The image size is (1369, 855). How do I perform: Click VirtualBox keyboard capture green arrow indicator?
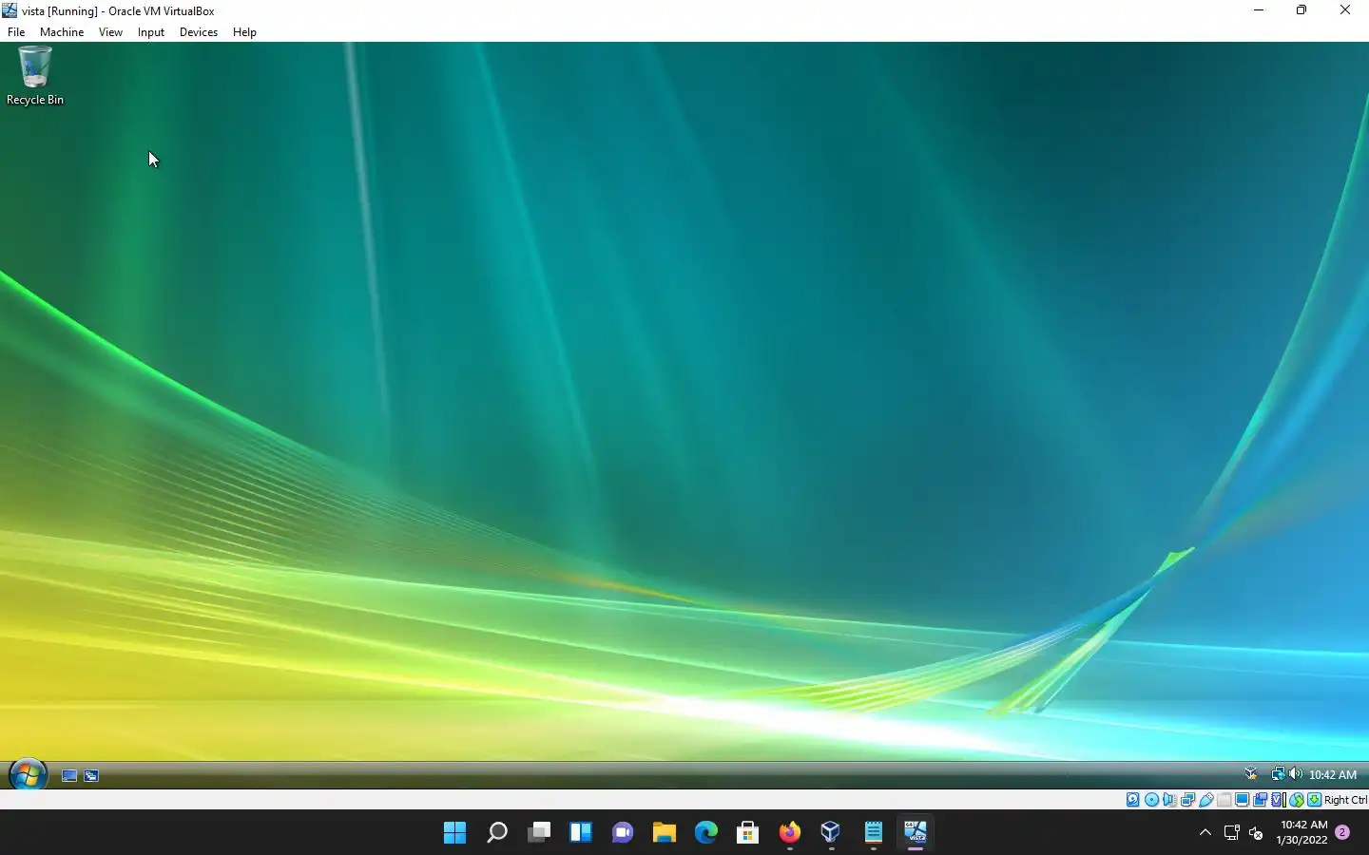coord(1315,799)
